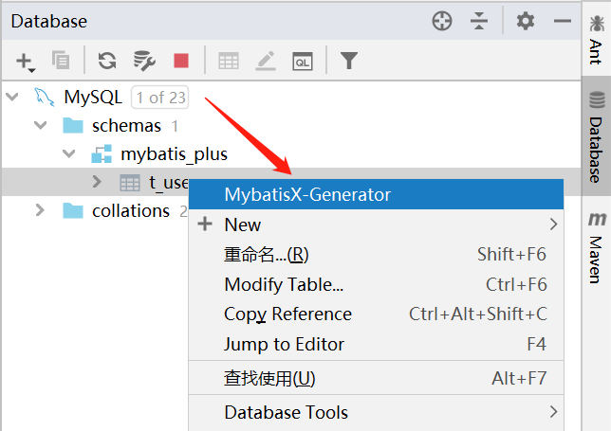
Task: Click the Open Table Editor grid icon
Action: 229,61
